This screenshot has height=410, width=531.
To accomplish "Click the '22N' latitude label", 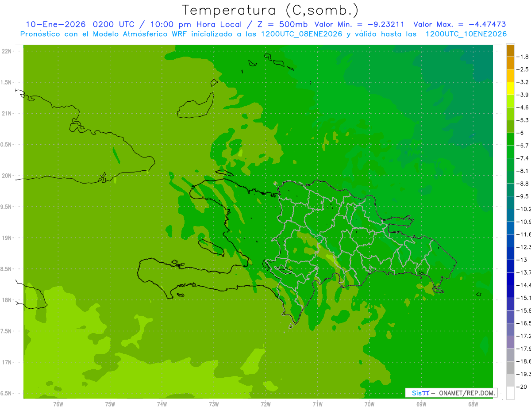I will (6, 51).
